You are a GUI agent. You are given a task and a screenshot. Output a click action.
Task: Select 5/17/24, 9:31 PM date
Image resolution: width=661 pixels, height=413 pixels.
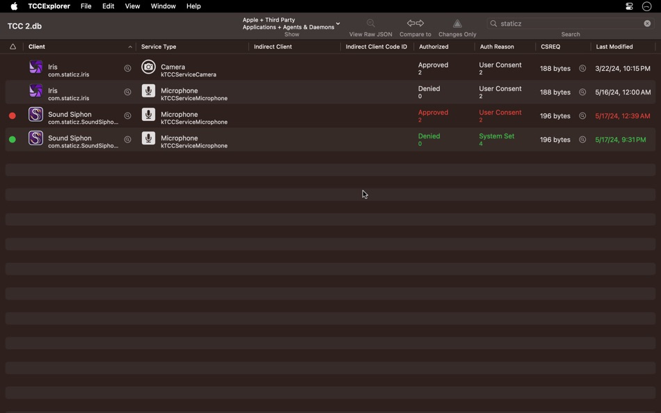[x=620, y=139]
